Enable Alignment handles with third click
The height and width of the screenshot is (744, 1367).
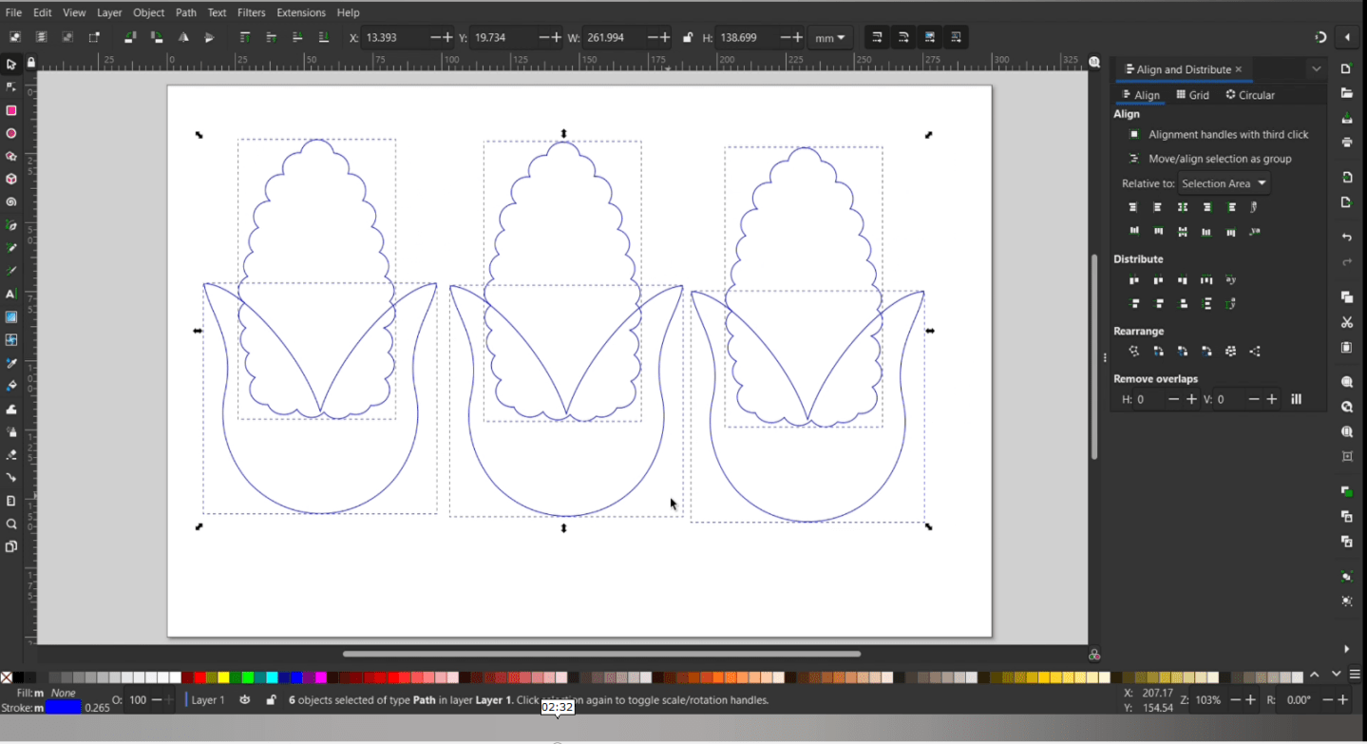click(x=1132, y=134)
